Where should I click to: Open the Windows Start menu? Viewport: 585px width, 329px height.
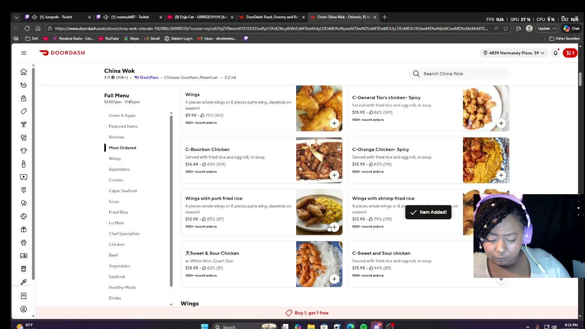coord(205,327)
